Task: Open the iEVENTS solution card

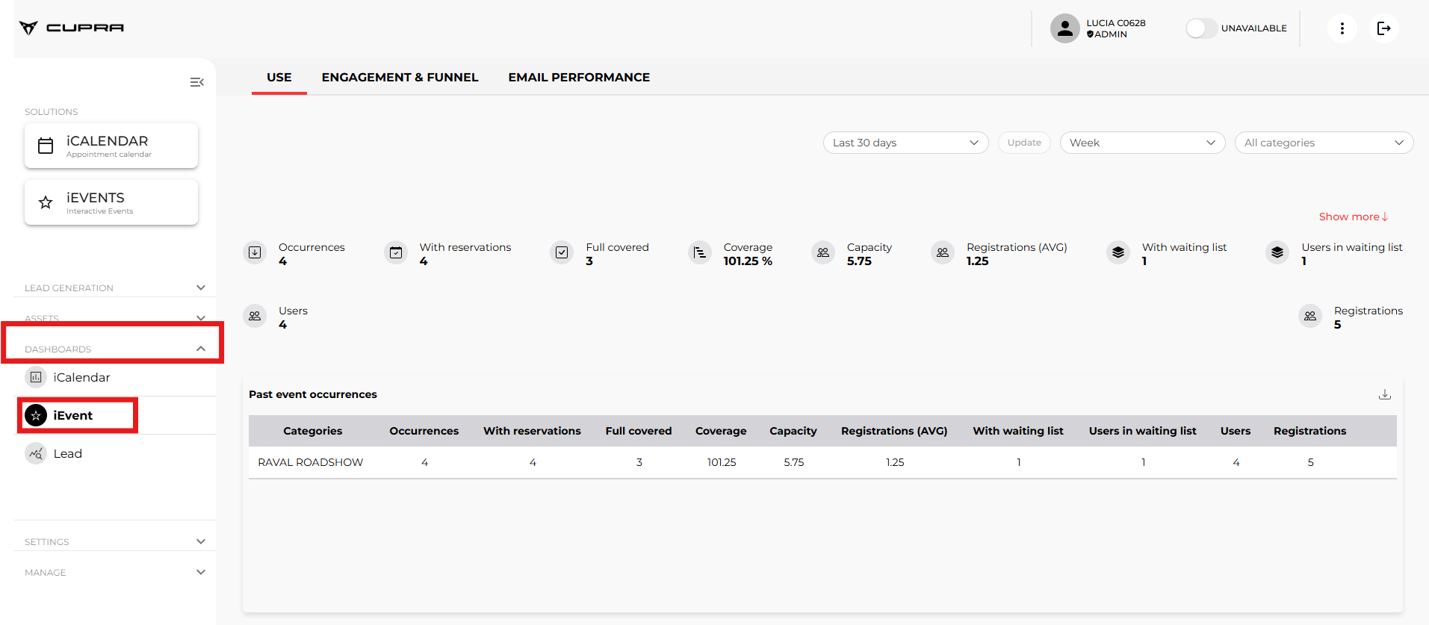Action: click(111, 202)
